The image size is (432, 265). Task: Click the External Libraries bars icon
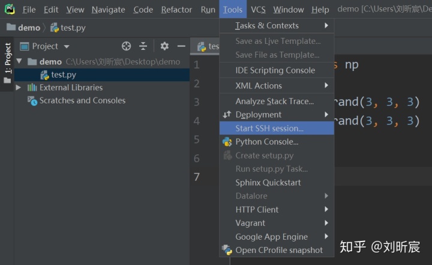click(32, 88)
